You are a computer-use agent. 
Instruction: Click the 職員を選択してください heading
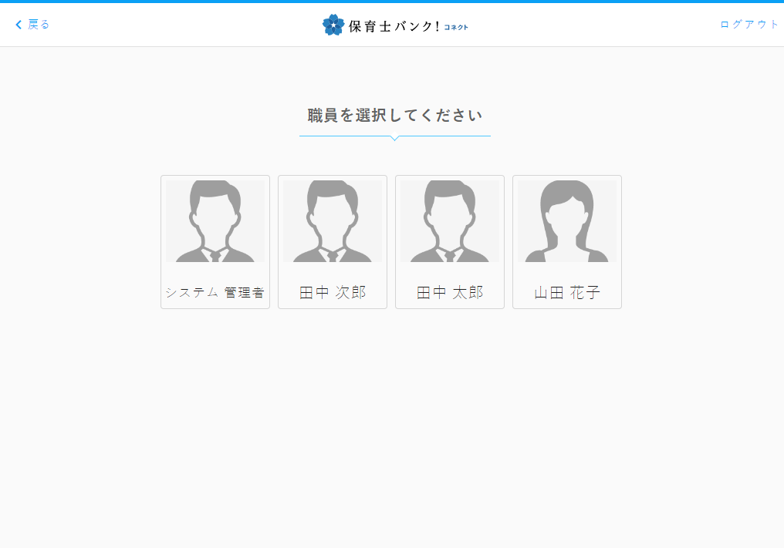[394, 116]
